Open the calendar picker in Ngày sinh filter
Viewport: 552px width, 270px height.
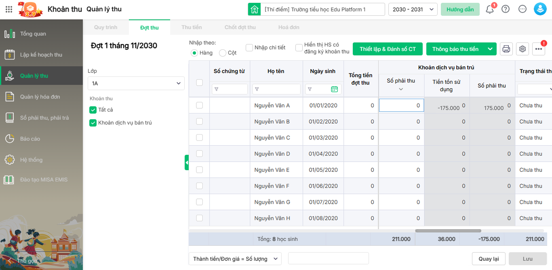click(x=334, y=89)
